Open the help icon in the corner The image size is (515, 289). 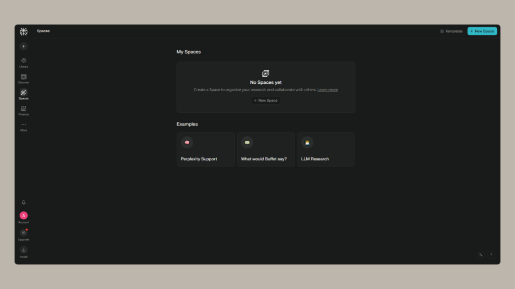click(x=491, y=255)
